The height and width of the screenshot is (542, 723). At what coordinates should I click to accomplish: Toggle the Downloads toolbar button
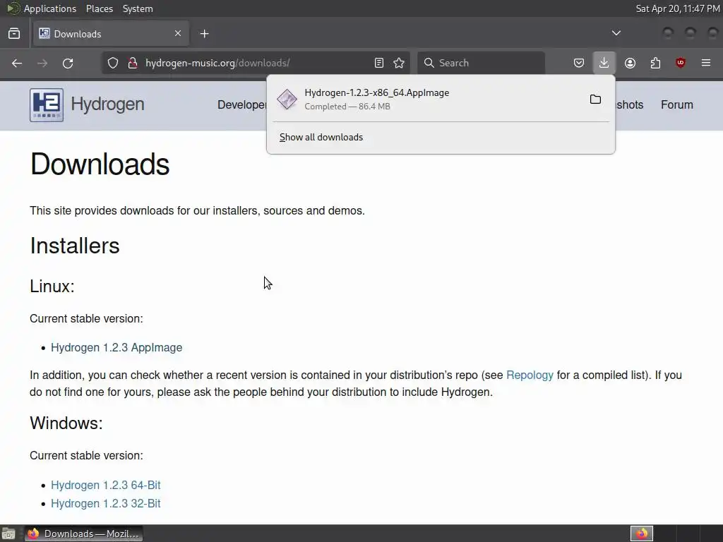[x=604, y=63]
